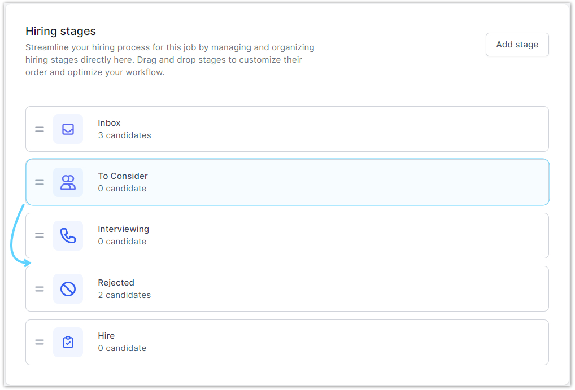Grab the To Consider drag handle
Viewport: 575px width, 390px height.
[x=40, y=182]
